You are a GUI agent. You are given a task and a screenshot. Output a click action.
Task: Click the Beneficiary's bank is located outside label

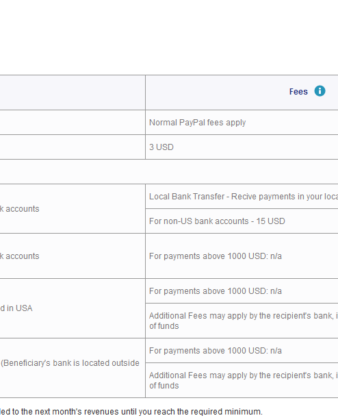(x=70, y=363)
